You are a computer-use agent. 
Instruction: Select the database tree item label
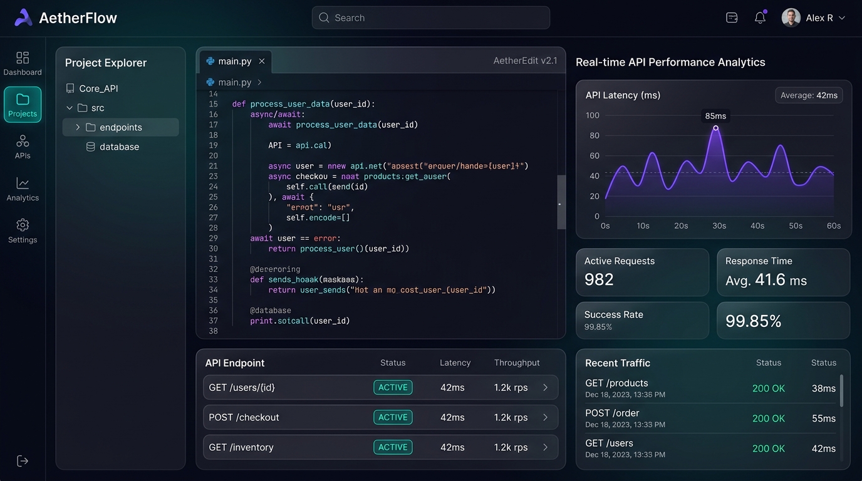(x=120, y=147)
